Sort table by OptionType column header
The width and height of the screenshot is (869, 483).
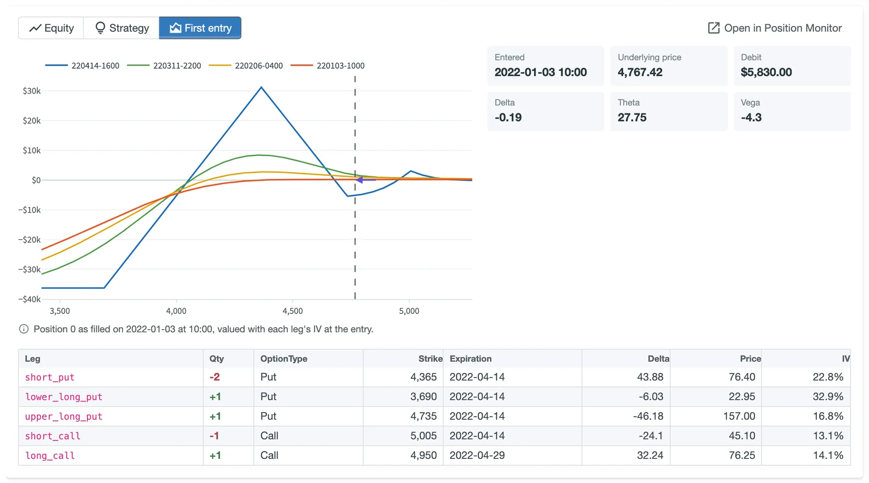pos(308,359)
